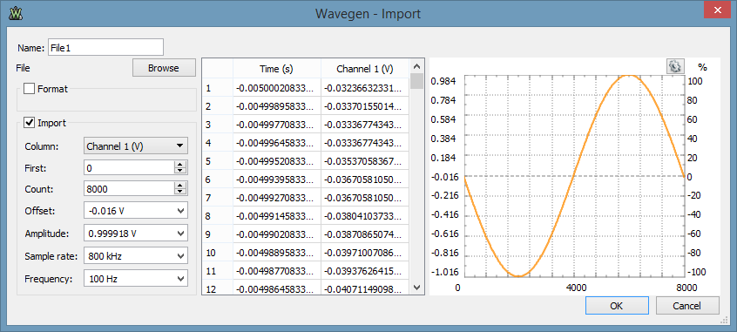Image resolution: width=737 pixels, height=332 pixels.
Task: Select row header 5 in the table
Action: point(218,161)
